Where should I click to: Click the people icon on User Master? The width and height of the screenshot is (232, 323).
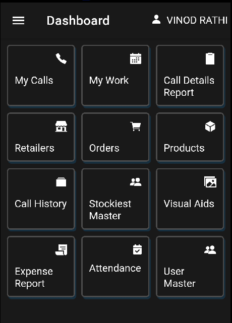point(210,249)
